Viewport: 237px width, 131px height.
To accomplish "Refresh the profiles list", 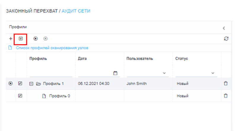I will (x=226, y=39).
